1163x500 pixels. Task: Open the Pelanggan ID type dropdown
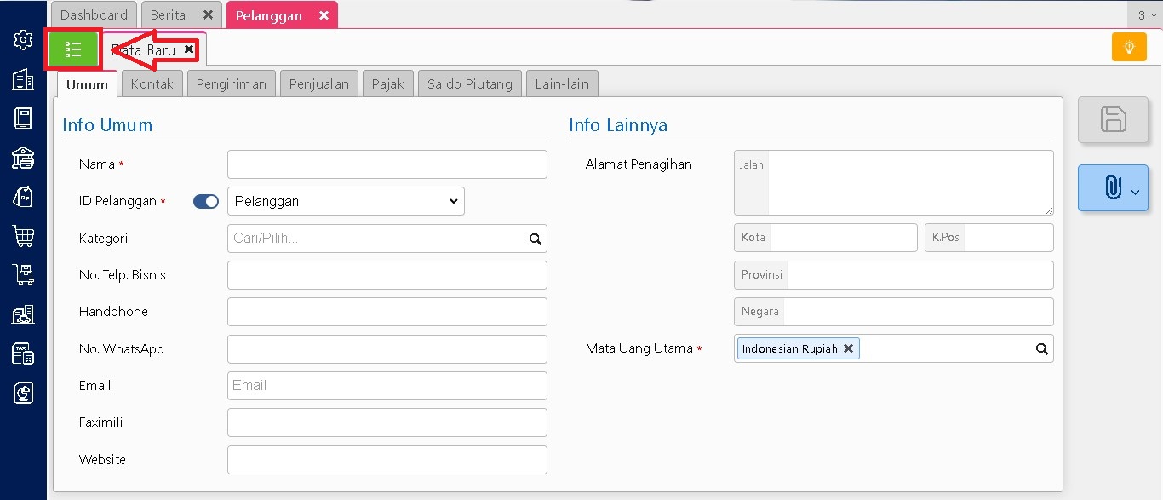click(x=346, y=202)
